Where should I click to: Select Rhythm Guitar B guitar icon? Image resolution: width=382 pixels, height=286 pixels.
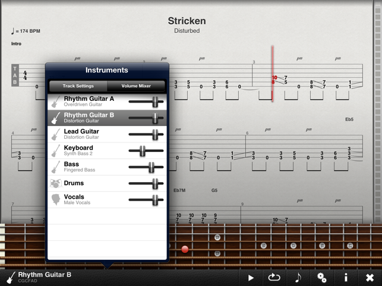pyautogui.click(x=55, y=118)
